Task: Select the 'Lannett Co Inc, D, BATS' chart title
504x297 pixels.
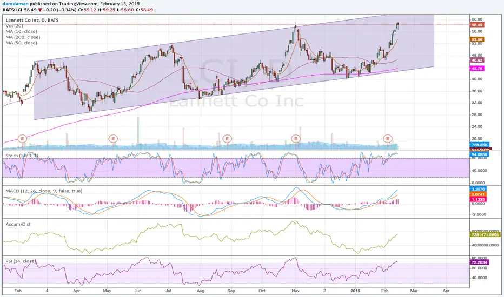Action: coord(32,20)
